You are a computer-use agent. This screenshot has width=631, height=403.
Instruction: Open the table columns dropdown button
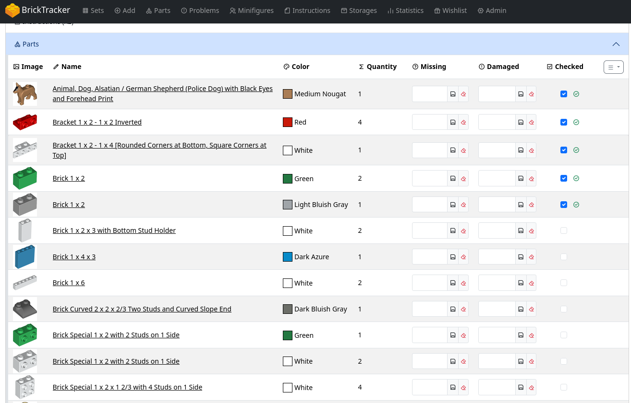(613, 67)
